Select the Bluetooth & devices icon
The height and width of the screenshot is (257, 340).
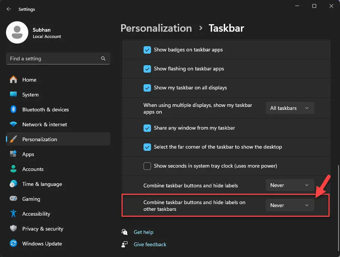(x=13, y=109)
